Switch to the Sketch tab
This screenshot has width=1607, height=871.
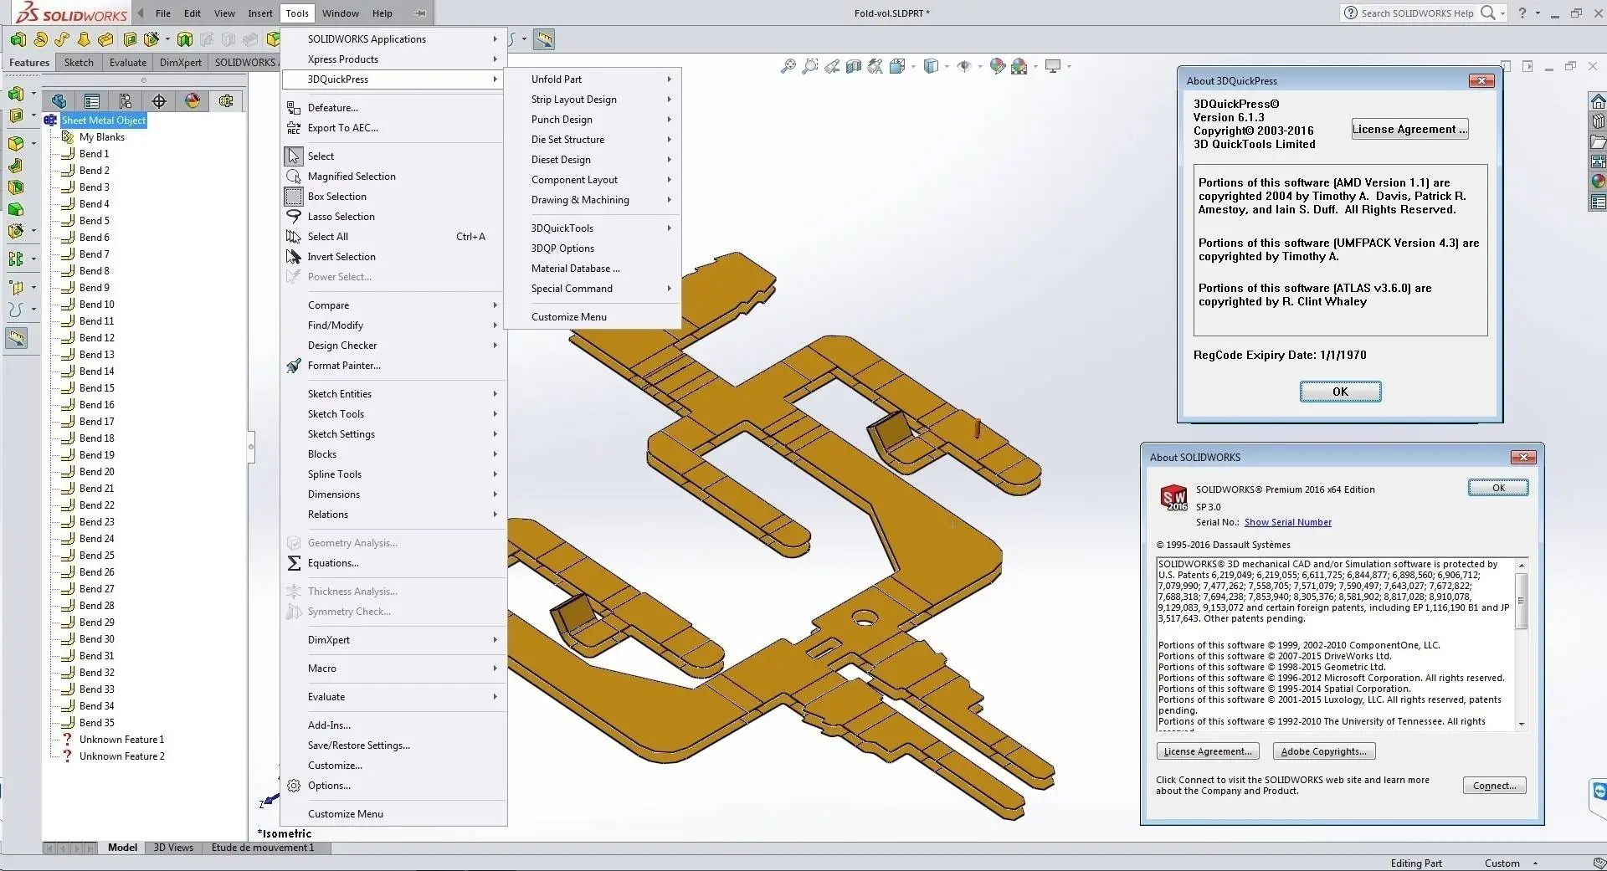click(x=79, y=62)
